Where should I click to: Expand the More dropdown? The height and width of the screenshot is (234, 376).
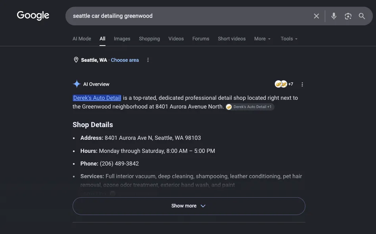coord(262,39)
